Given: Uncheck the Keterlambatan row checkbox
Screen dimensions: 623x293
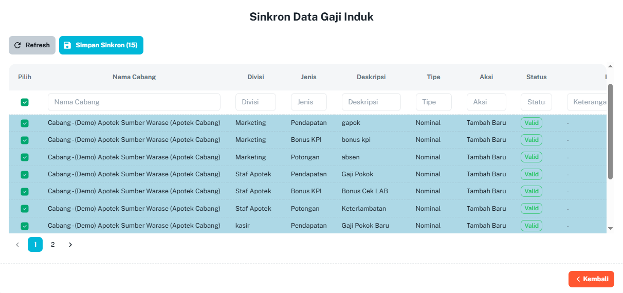Looking at the screenshot, I should 25,209.
